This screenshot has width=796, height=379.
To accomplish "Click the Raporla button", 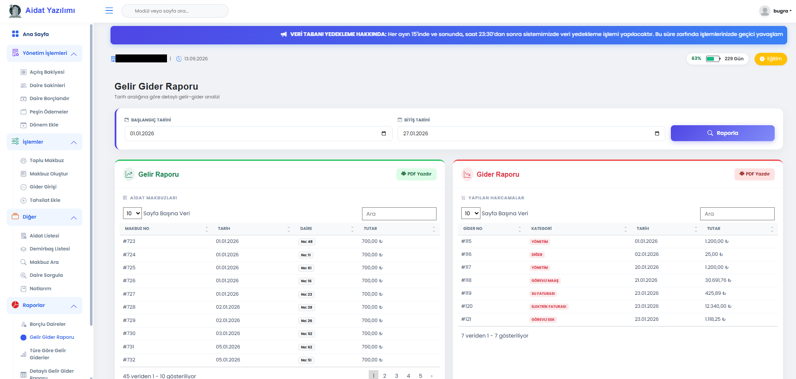I will point(722,133).
